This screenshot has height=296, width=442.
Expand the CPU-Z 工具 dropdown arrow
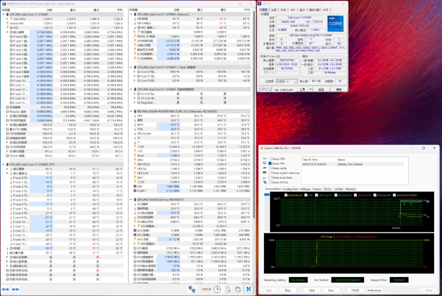[311, 89]
